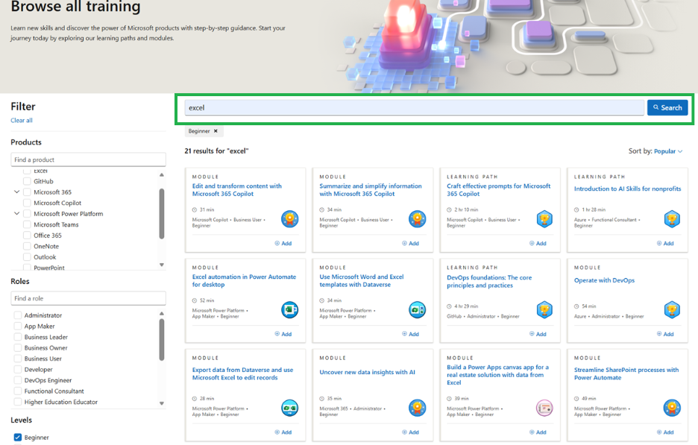Click the badge icon on Edit and transform content card

(x=290, y=219)
